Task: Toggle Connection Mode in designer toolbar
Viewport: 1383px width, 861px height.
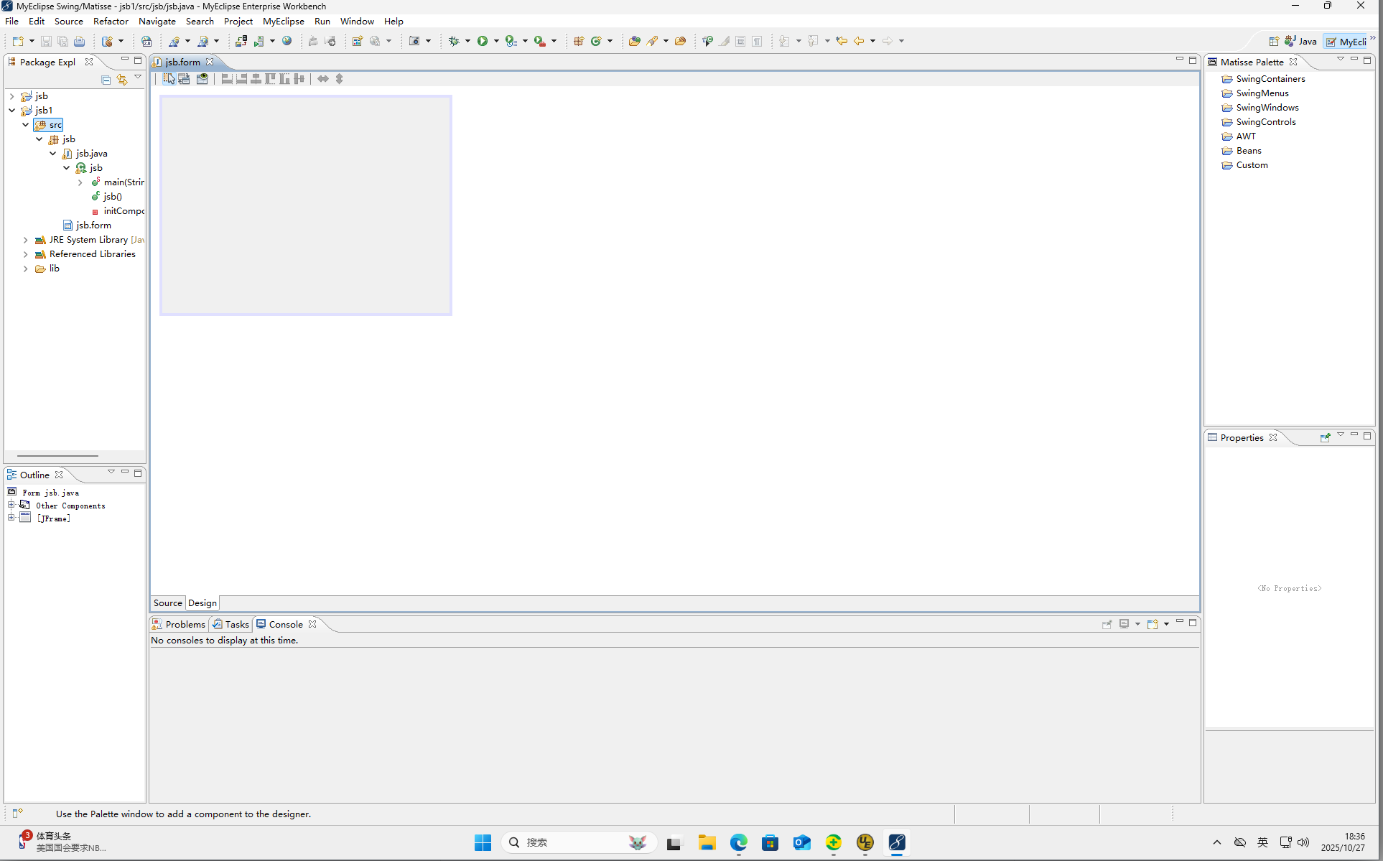Action: coord(185,79)
